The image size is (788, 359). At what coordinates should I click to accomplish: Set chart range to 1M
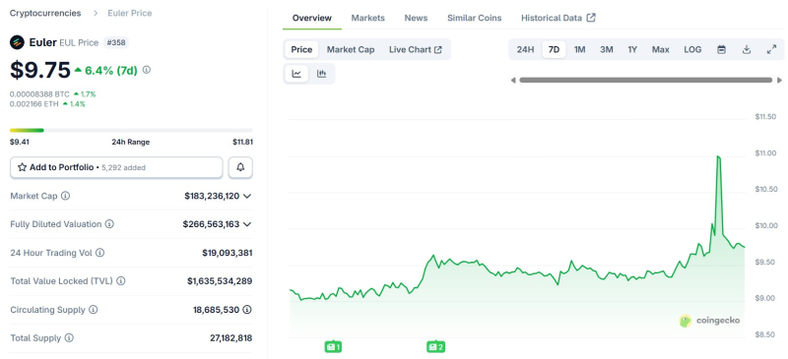click(x=579, y=50)
